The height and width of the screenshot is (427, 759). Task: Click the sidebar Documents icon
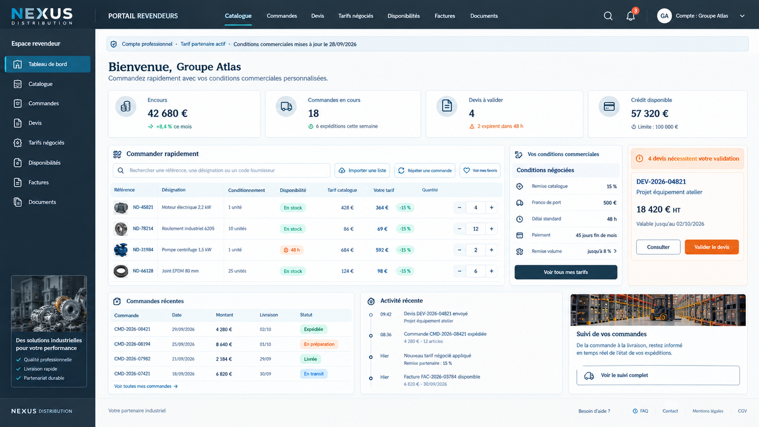(x=18, y=202)
